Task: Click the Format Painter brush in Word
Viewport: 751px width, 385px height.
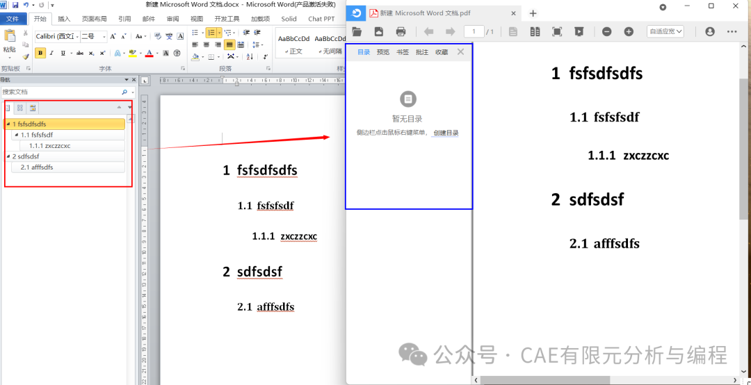Action: [26, 56]
